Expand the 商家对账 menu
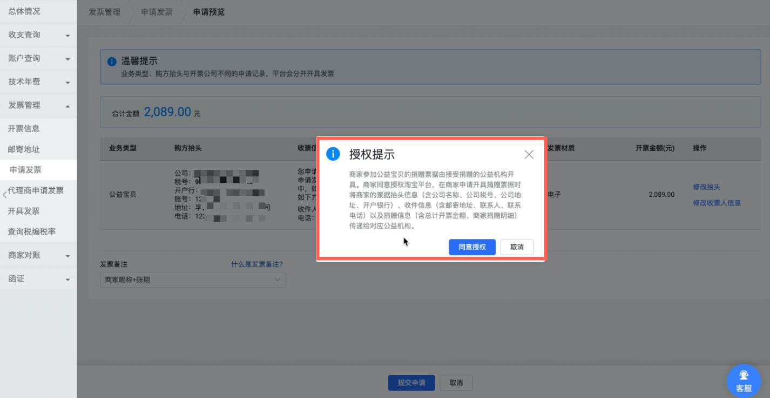This screenshot has height=398, width=770. (x=38, y=255)
